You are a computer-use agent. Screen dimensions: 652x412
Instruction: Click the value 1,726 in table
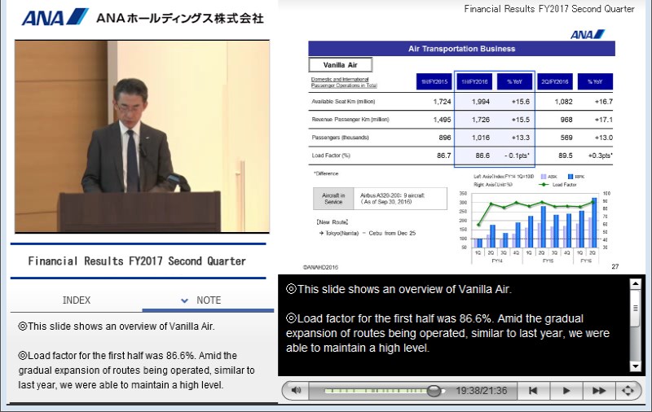tap(481, 120)
